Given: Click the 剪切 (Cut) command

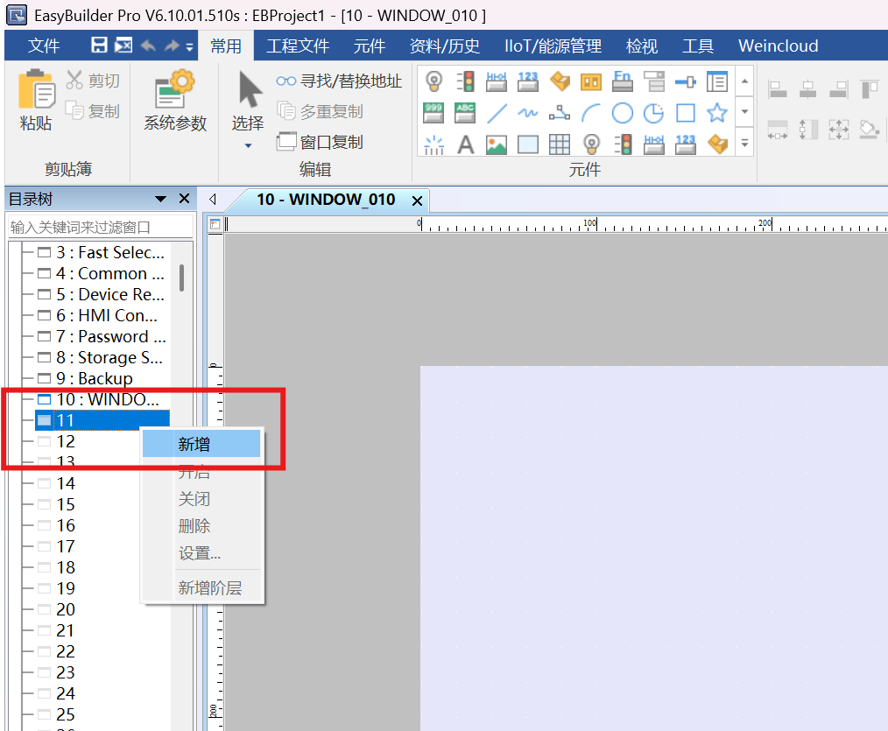Looking at the screenshot, I should coord(94,81).
